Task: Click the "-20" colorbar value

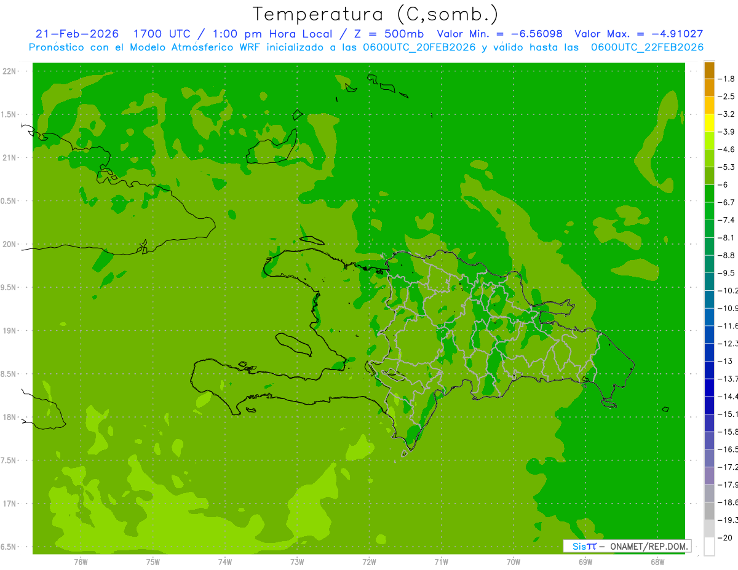Action: tap(726, 538)
